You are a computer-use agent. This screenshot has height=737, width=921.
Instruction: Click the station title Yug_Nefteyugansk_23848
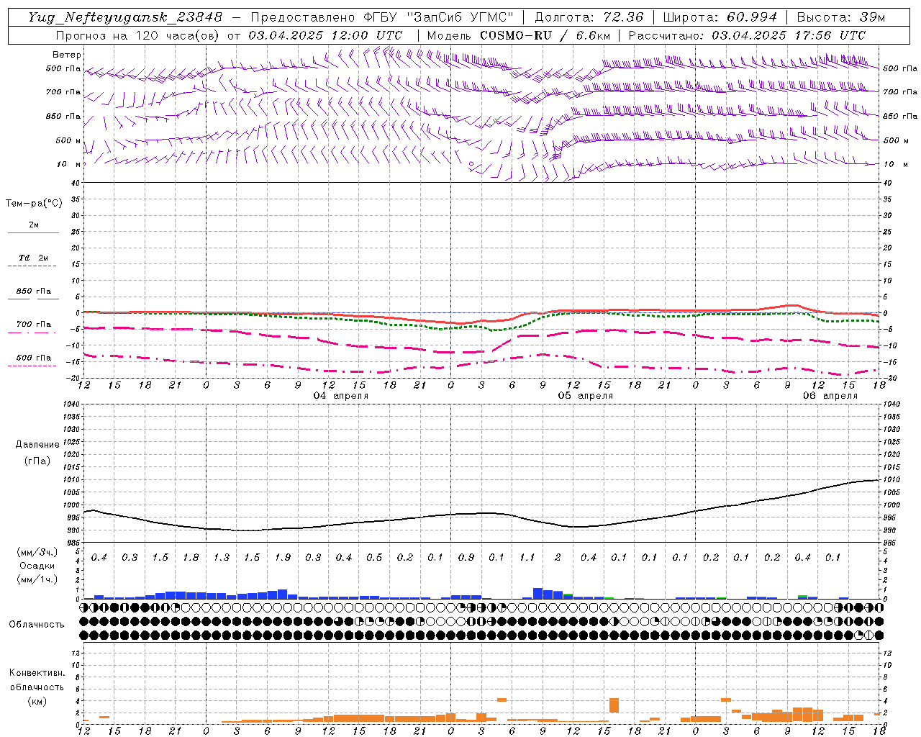pos(125,17)
